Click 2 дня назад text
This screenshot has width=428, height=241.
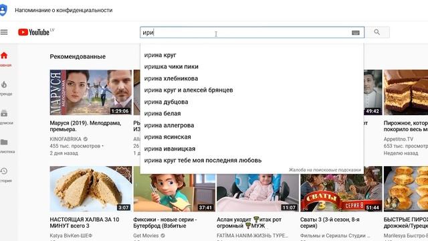[64, 153]
